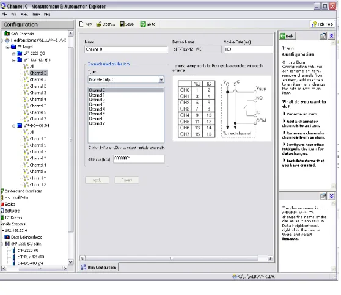Image resolution: width=341 pixels, height=295 pixels.
Task: Click the Scales red icon in tree
Action: tap(2, 205)
